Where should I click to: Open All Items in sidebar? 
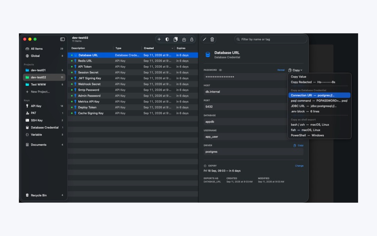[x=44, y=48]
